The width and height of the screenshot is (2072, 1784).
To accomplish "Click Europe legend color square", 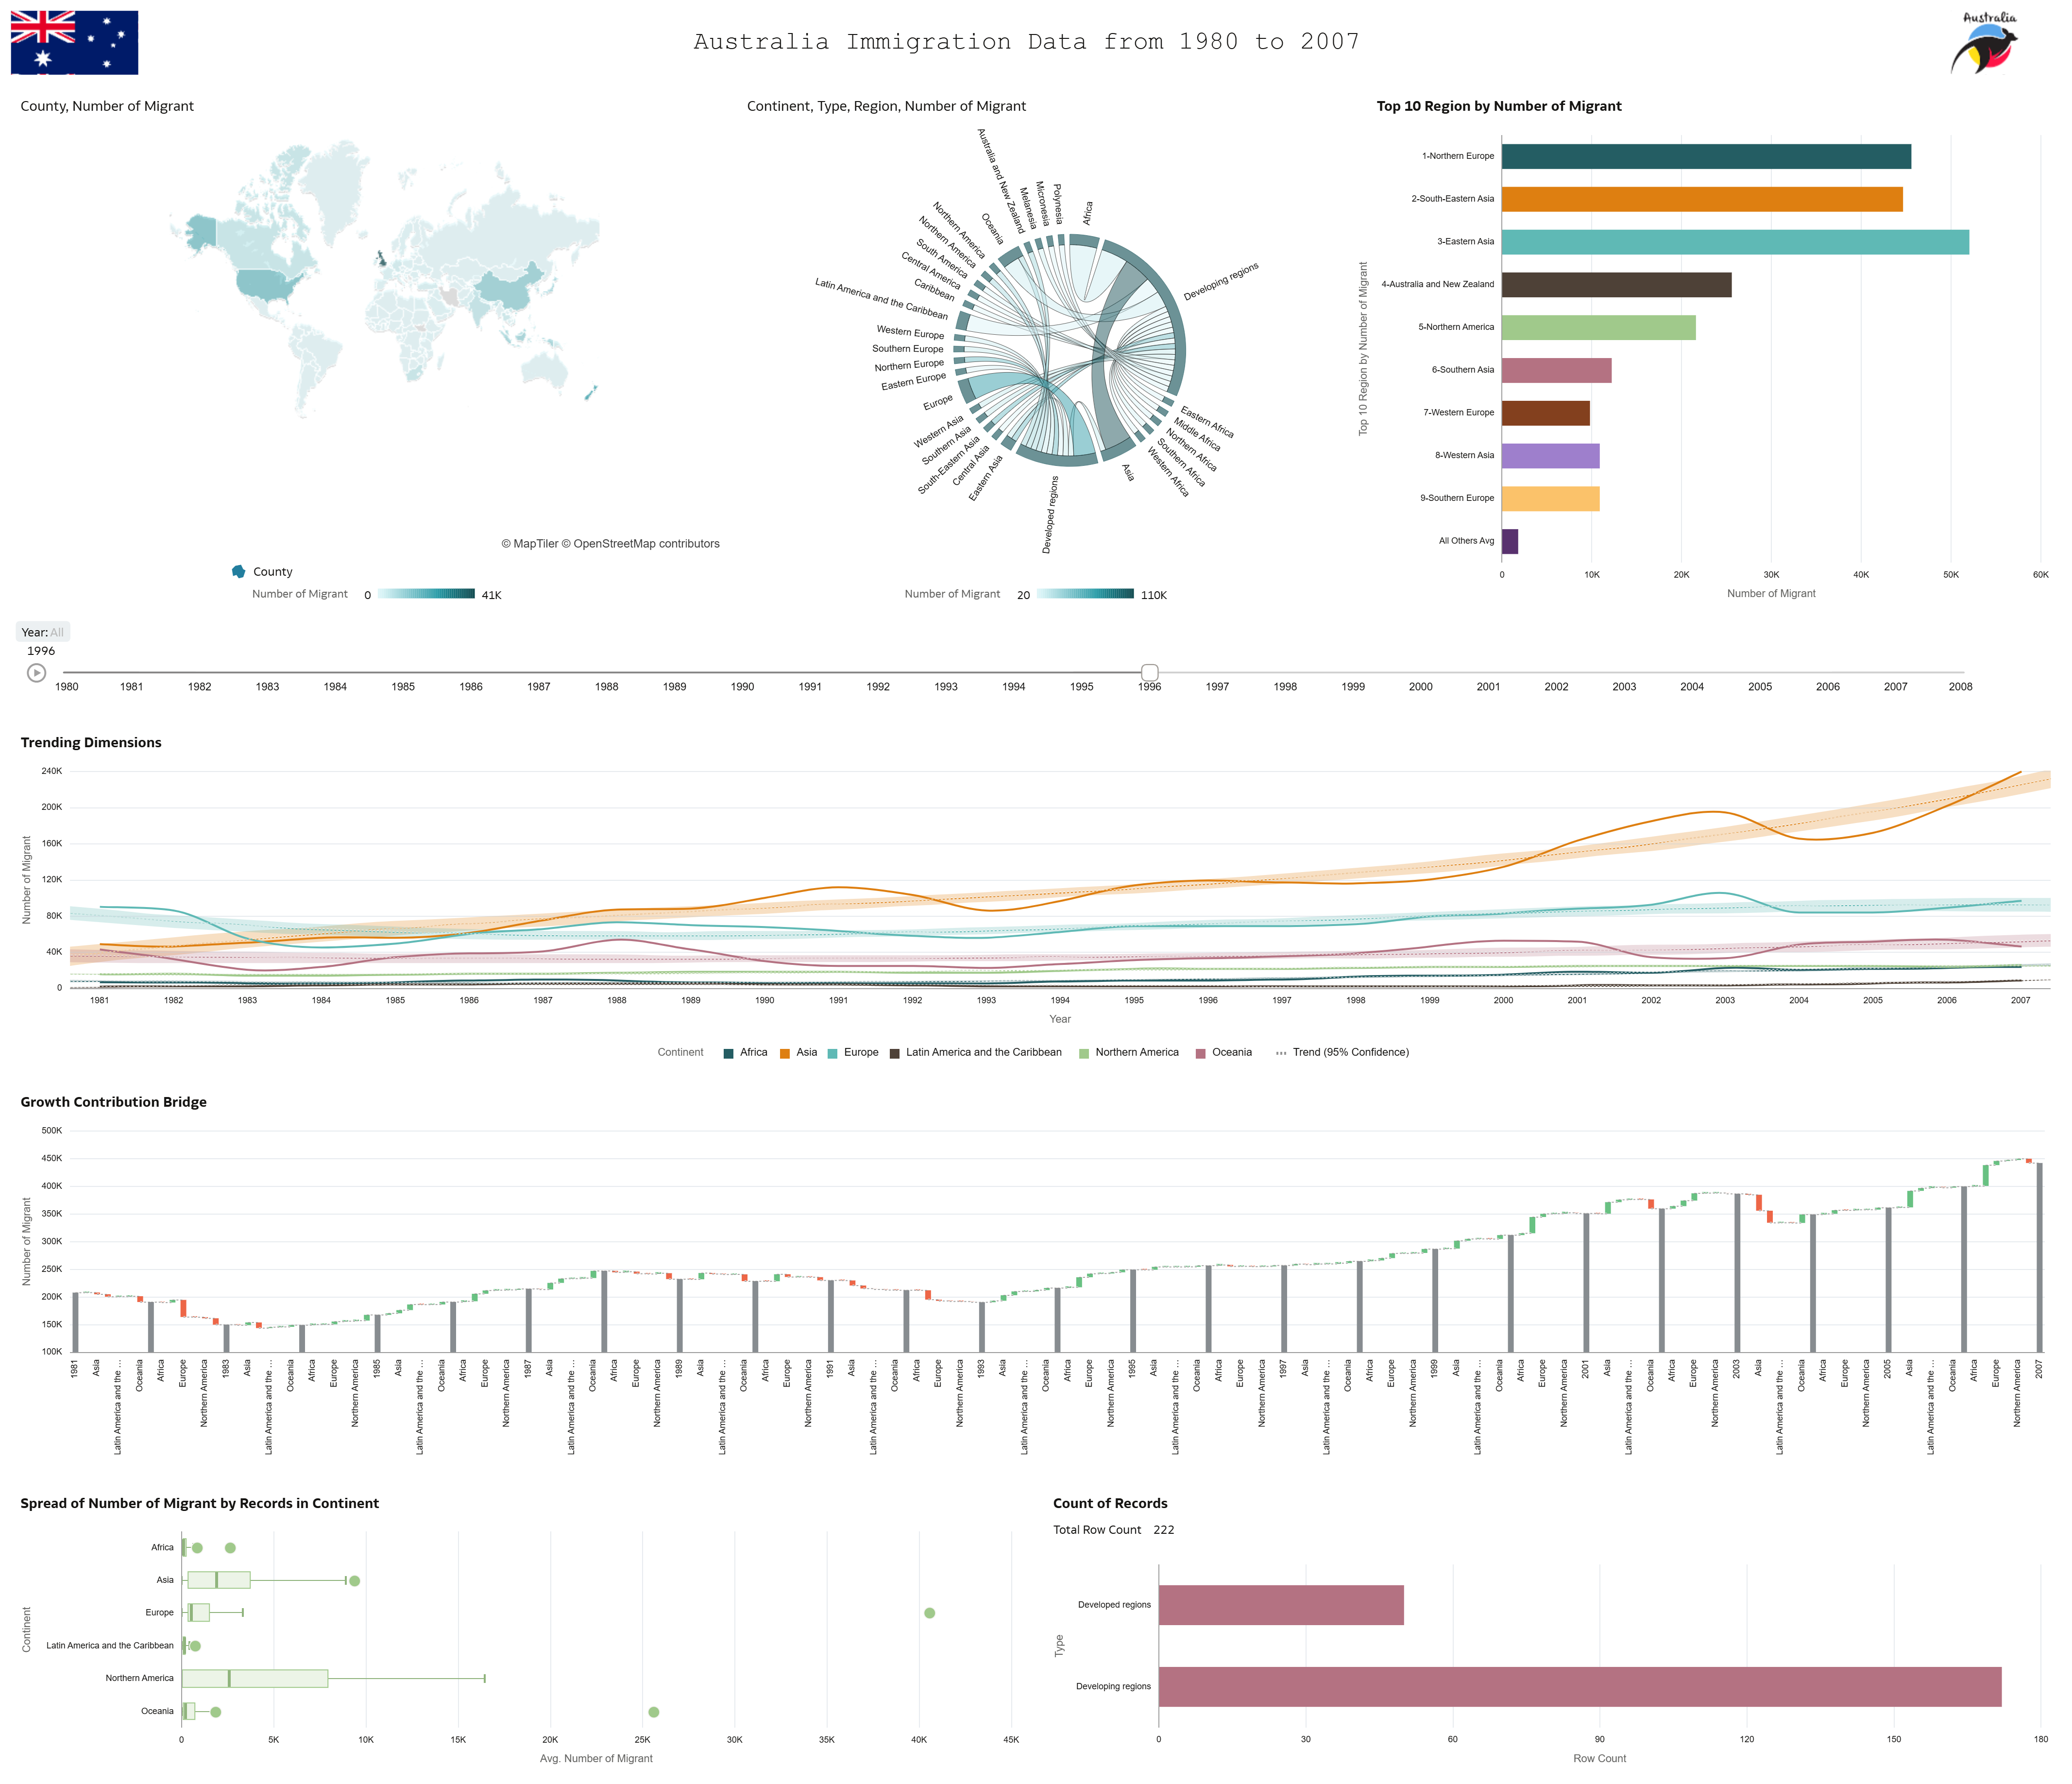I will point(833,1053).
